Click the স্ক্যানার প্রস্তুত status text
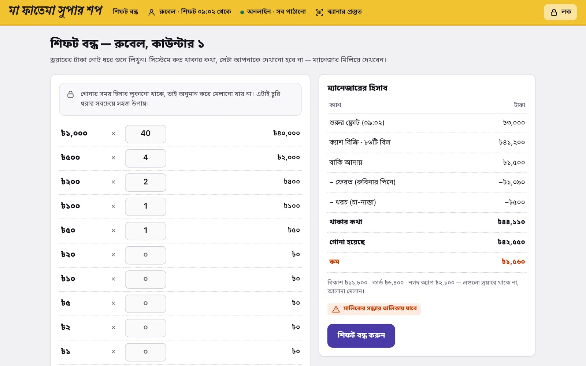586x366 pixels. tap(345, 12)
